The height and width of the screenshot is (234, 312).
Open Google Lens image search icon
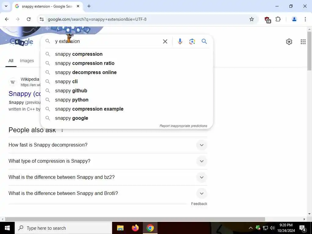(192, 41)
